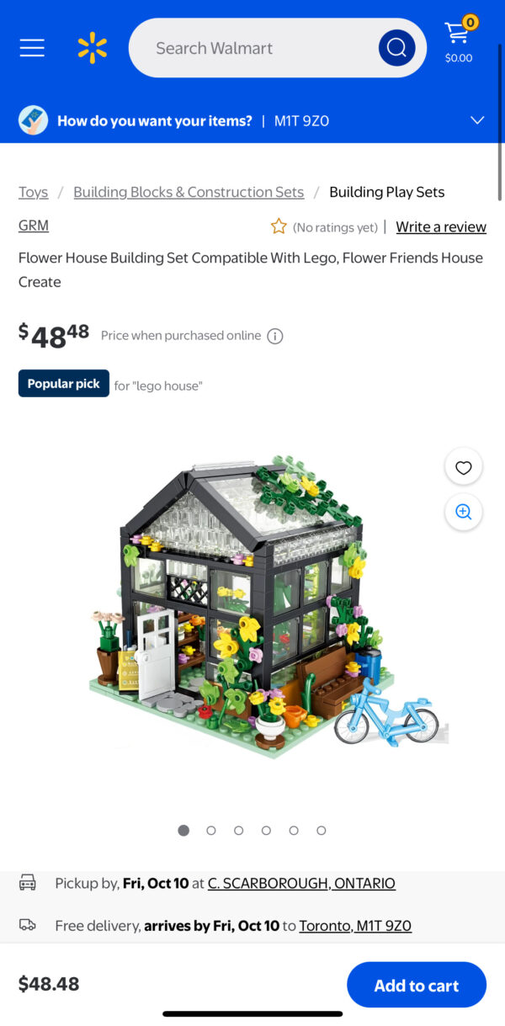
Task: Open the hamburger menu
Action: point(32,48)
